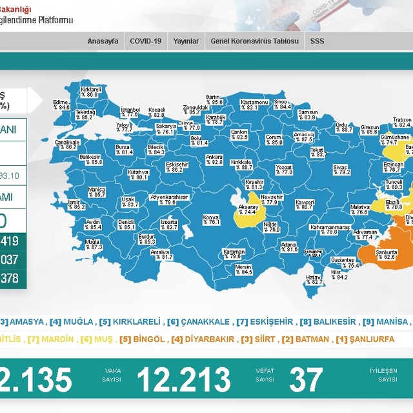Select Genel Koronavirüs Tablosu in the navigation

pos(255,41)
